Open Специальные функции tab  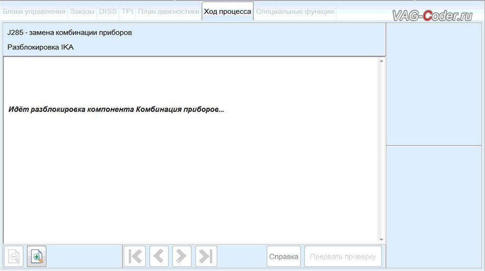pyautogui.click(x=295, y=12)
